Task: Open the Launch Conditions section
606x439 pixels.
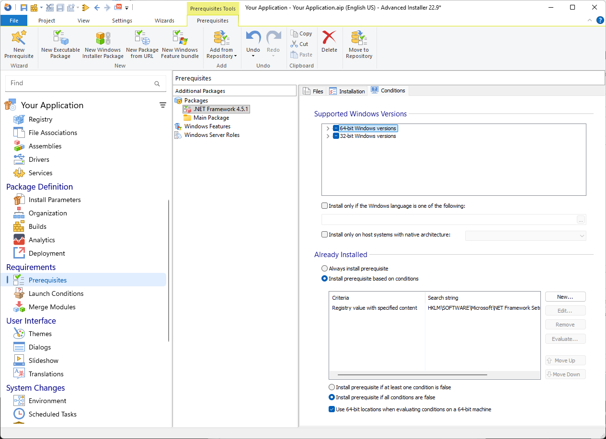Action: 56,293
